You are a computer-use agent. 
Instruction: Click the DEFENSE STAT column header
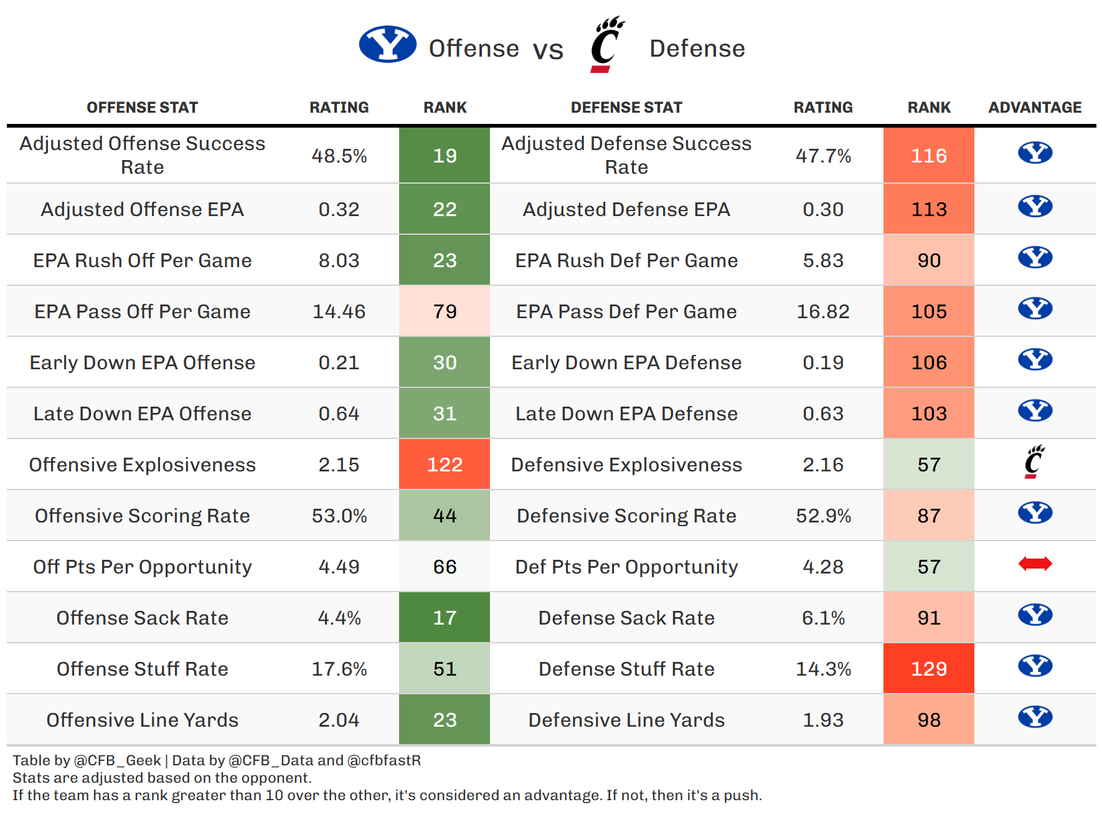click(x=626, y=108)
